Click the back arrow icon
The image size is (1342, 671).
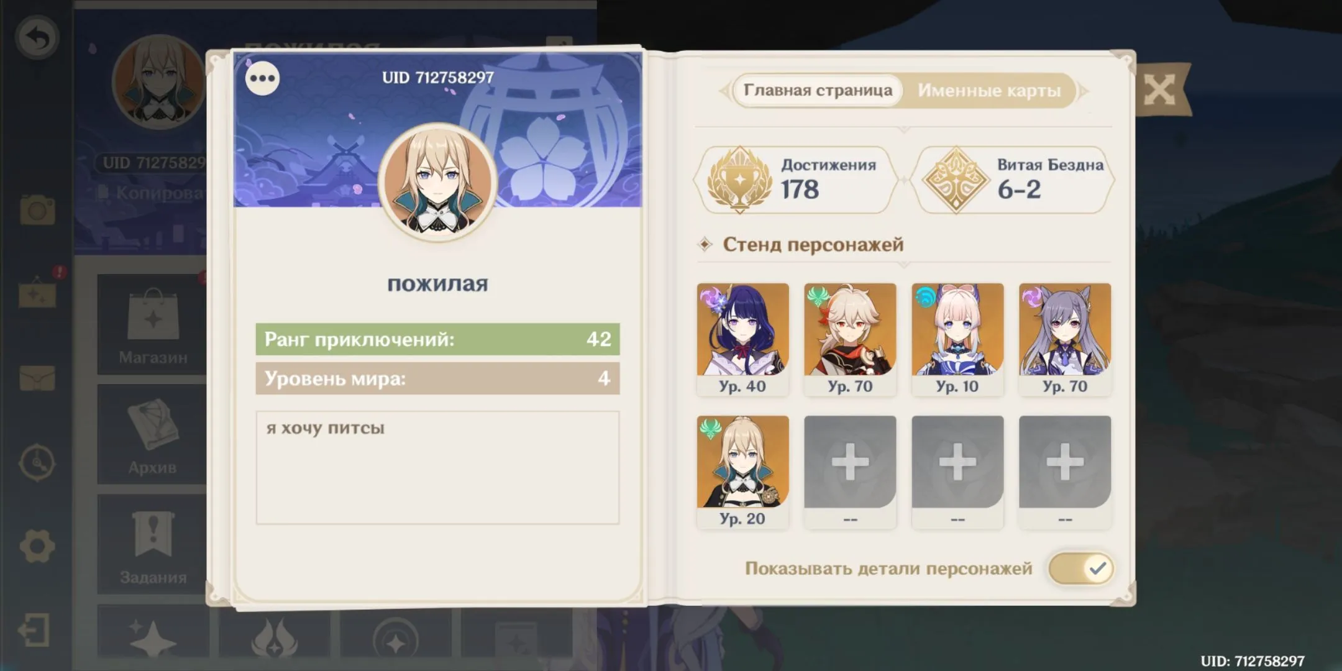point(37,38)
